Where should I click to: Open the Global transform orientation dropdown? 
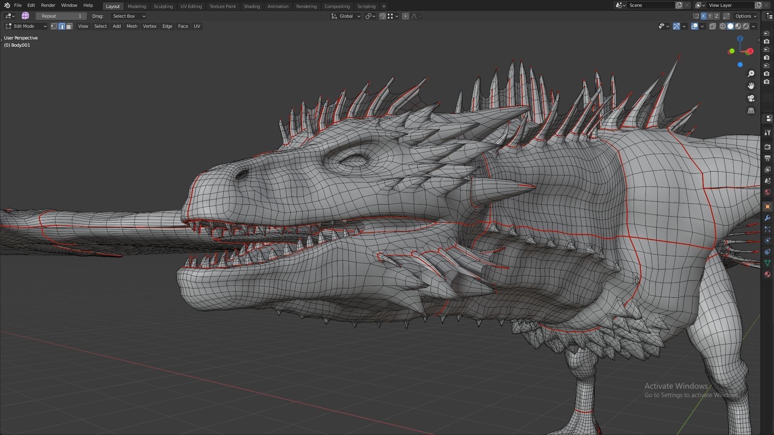tap(346, 16)
